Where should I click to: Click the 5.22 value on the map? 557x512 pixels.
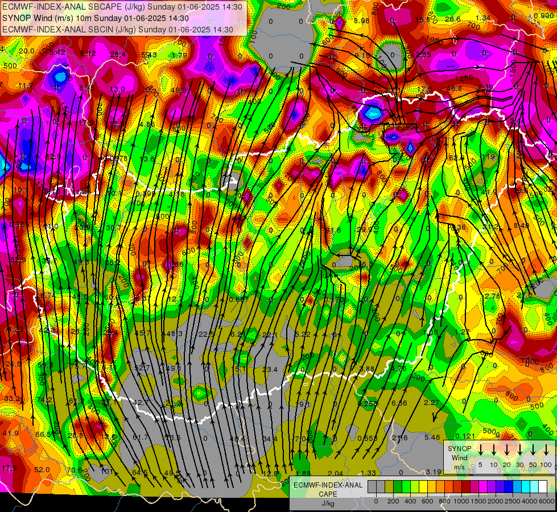(302, 334)
